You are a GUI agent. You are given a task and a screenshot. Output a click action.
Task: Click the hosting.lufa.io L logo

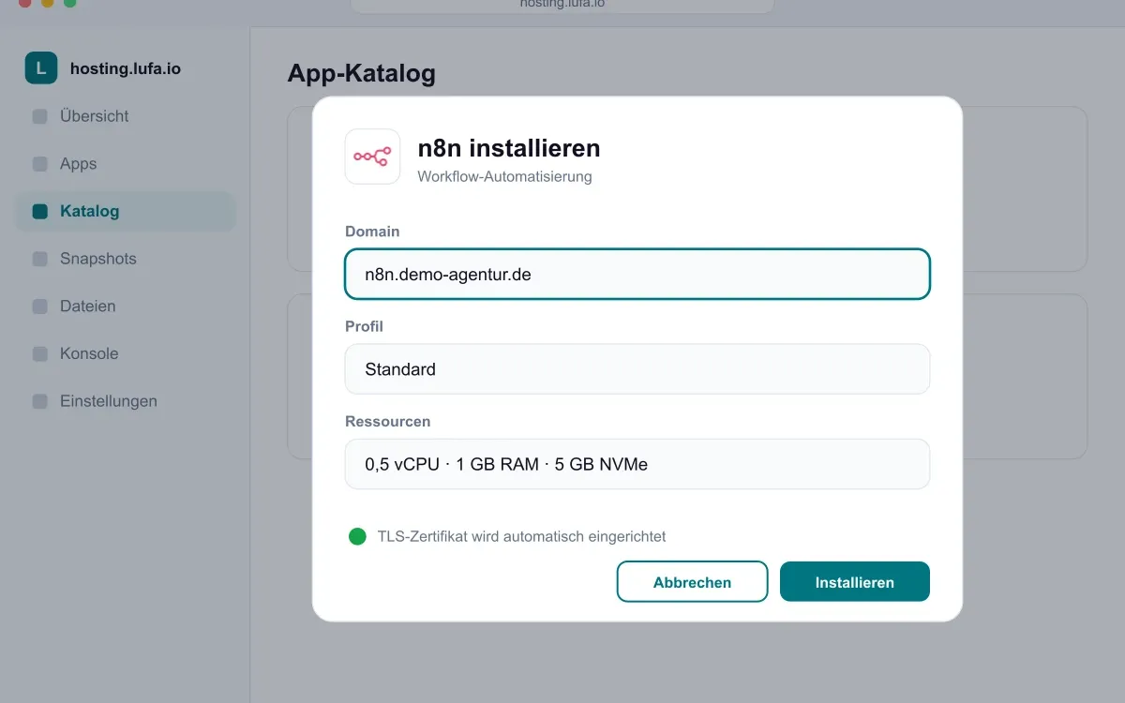(41, 68)
